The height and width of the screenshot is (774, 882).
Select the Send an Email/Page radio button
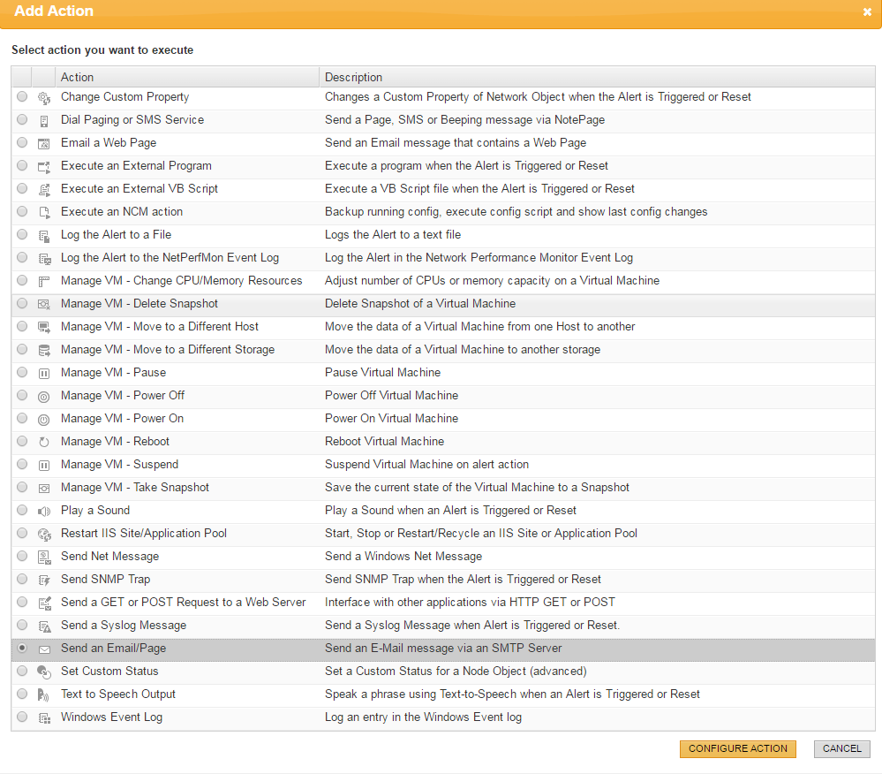click(22, 648)
